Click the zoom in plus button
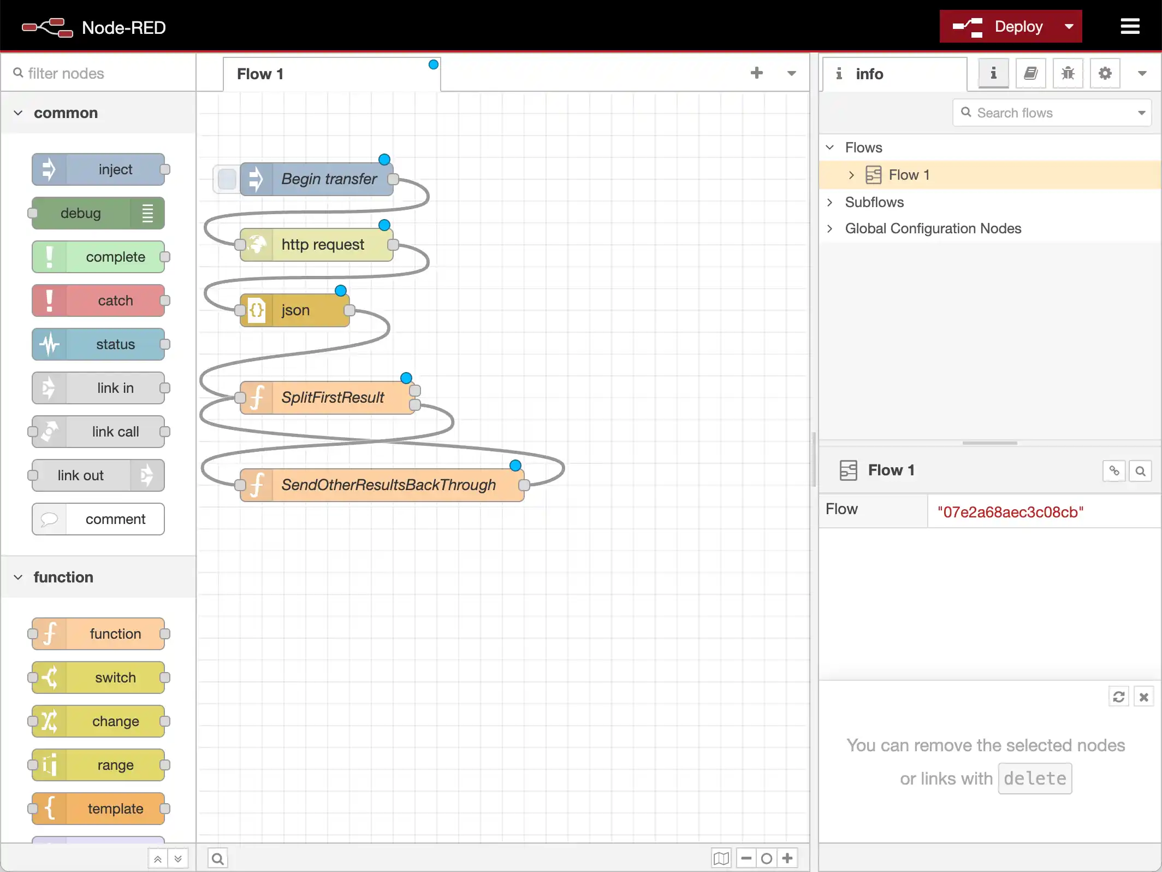 787,858
